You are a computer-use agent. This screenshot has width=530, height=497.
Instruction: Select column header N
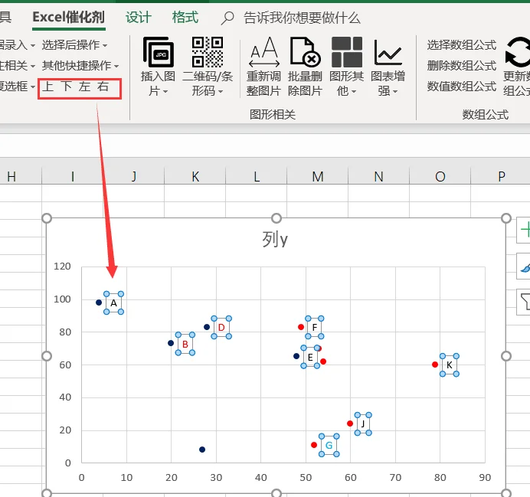point(378,176)
